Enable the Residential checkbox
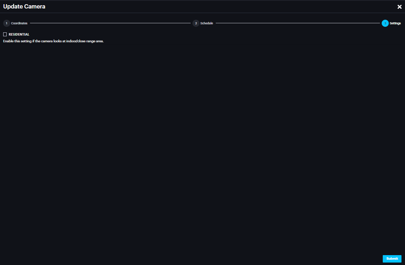The image size is (405, 265). [5, 34]
